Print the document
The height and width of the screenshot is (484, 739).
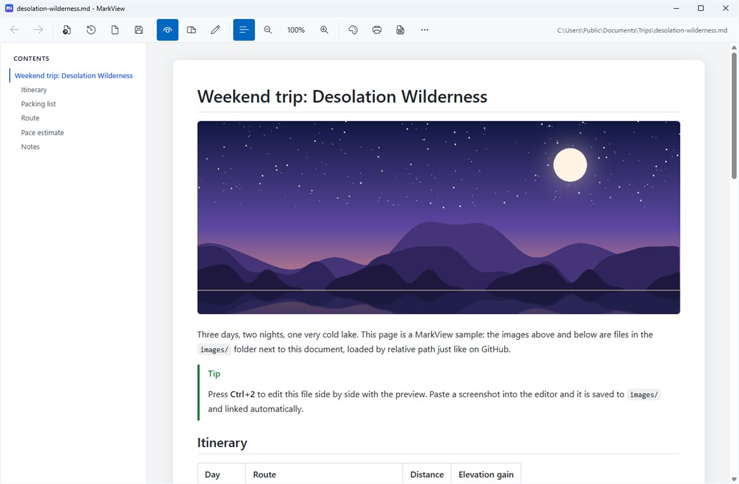click(377, 30)
